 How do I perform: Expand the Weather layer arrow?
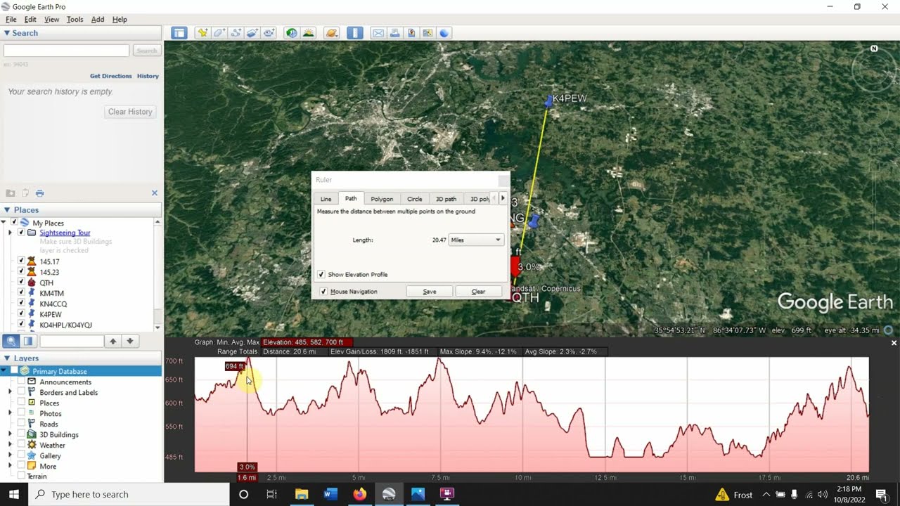pyautogui.click(x=10, y=445)
